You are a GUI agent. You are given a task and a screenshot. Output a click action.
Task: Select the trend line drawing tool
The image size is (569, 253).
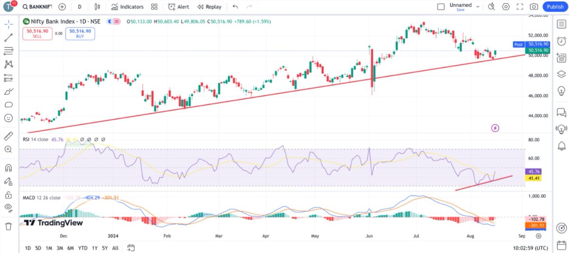click(9, 37)
